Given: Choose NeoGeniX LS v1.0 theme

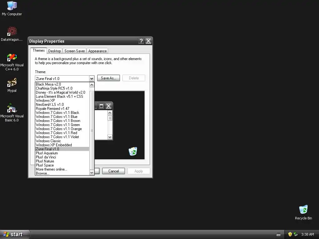Looking at the screenshot, I should pyautogui.click(x=62, y=105).
